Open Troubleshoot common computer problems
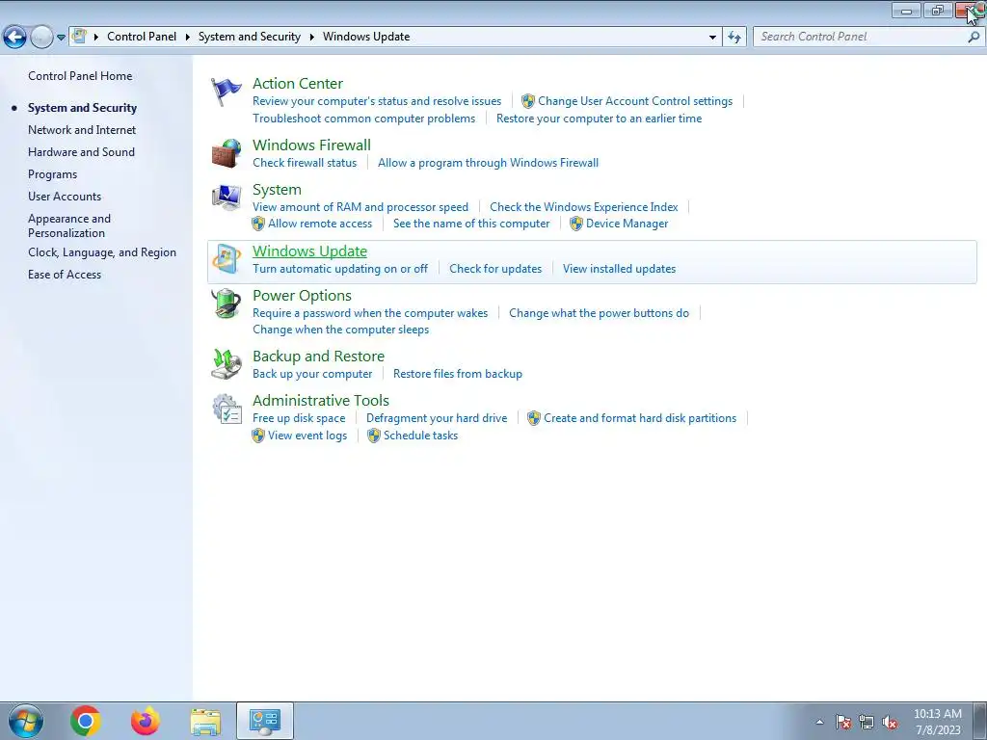Viewport: 987px width, 740px height. [x=363, y=119]
